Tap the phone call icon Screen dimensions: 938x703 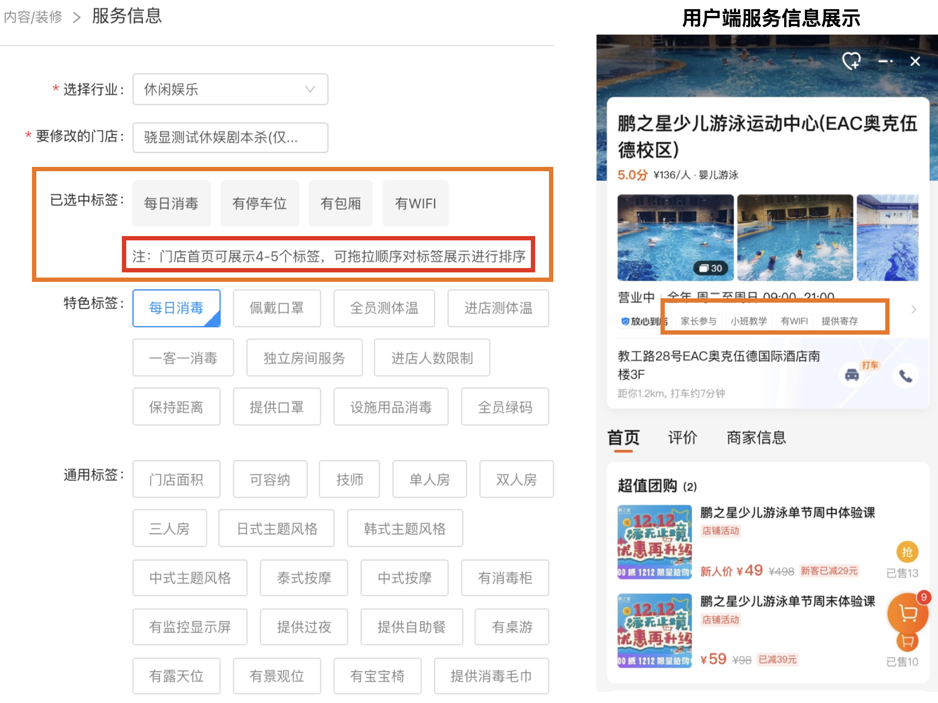tap(906, 376)
